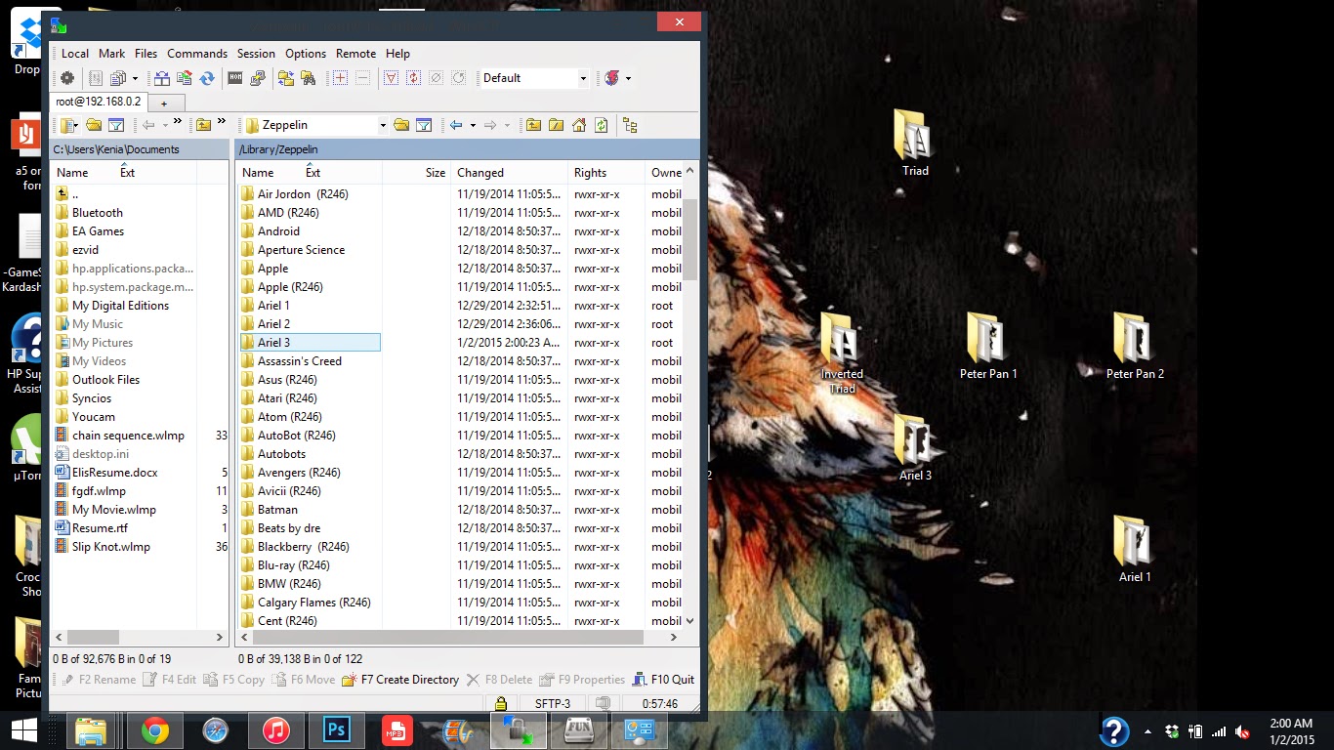Click the lock icon in status bar
The image size is (1334, 750).
point(500,703)
